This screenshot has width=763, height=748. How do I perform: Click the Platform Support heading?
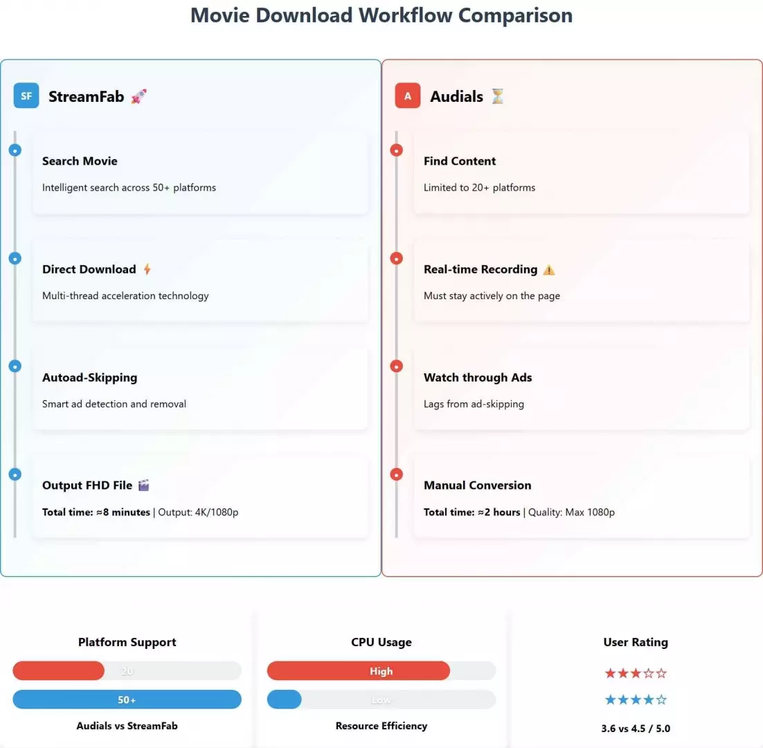[x=127, y=642]
